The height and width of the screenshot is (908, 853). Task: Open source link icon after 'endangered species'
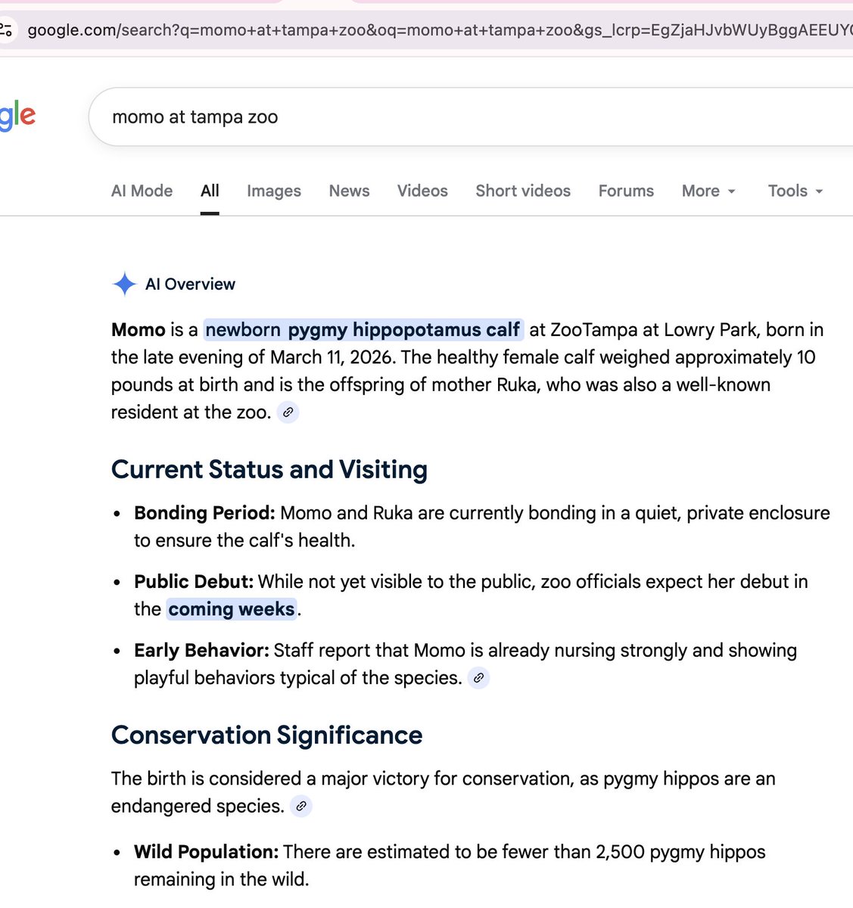(301, 807)
